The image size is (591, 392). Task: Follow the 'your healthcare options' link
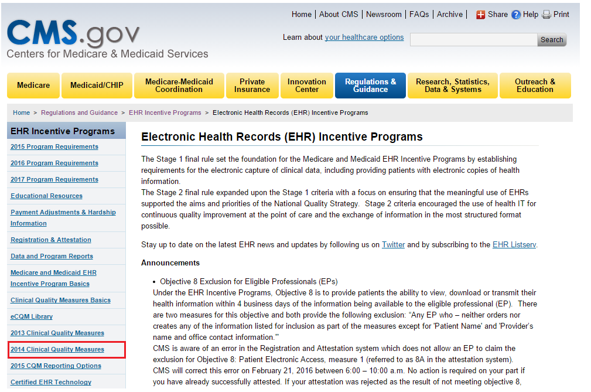tap(364, 38)
